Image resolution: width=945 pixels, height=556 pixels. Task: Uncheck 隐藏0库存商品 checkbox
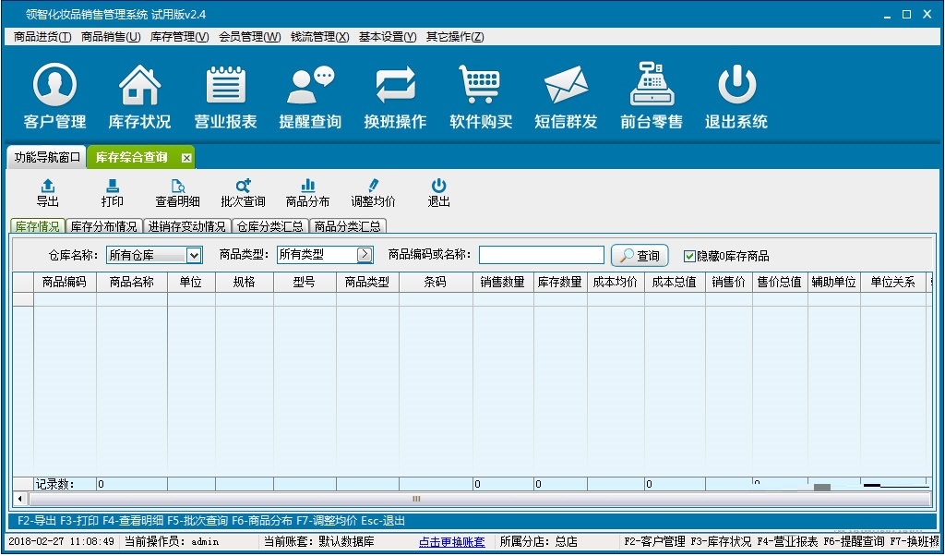(x=689, y=256)
